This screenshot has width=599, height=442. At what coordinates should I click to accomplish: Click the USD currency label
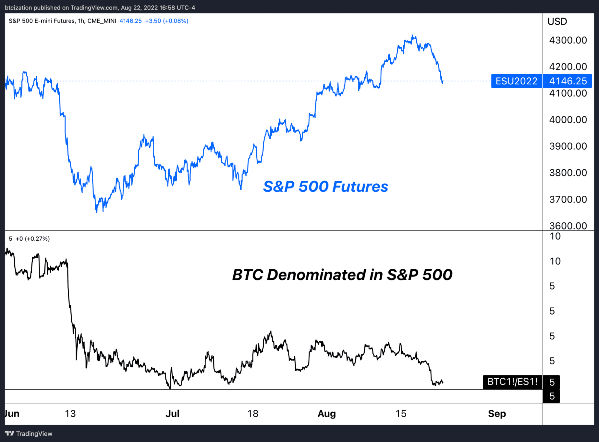tap(557, 22)
